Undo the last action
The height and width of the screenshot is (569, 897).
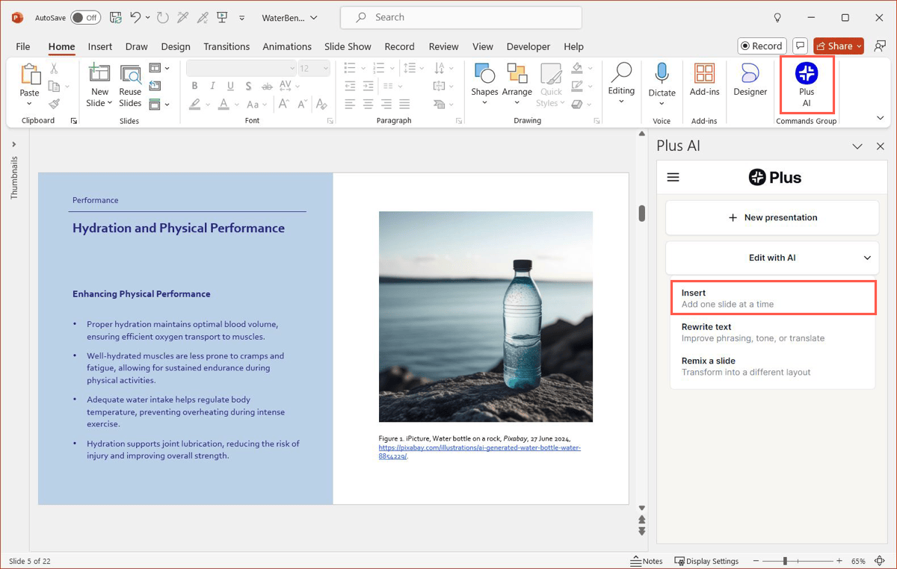click(135, 17)
